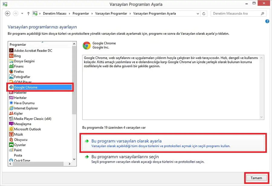This screenshot has width=272, height=186.
Task: Go to Programlar breadcrumb
Action: click(x=81, y=14)
